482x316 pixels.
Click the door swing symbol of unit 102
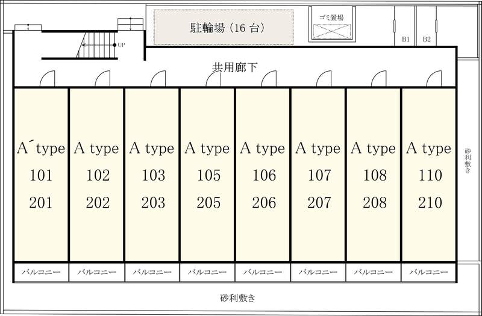tap(102, 79)
